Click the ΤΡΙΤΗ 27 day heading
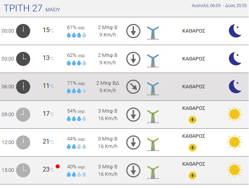 pos(23,8)
